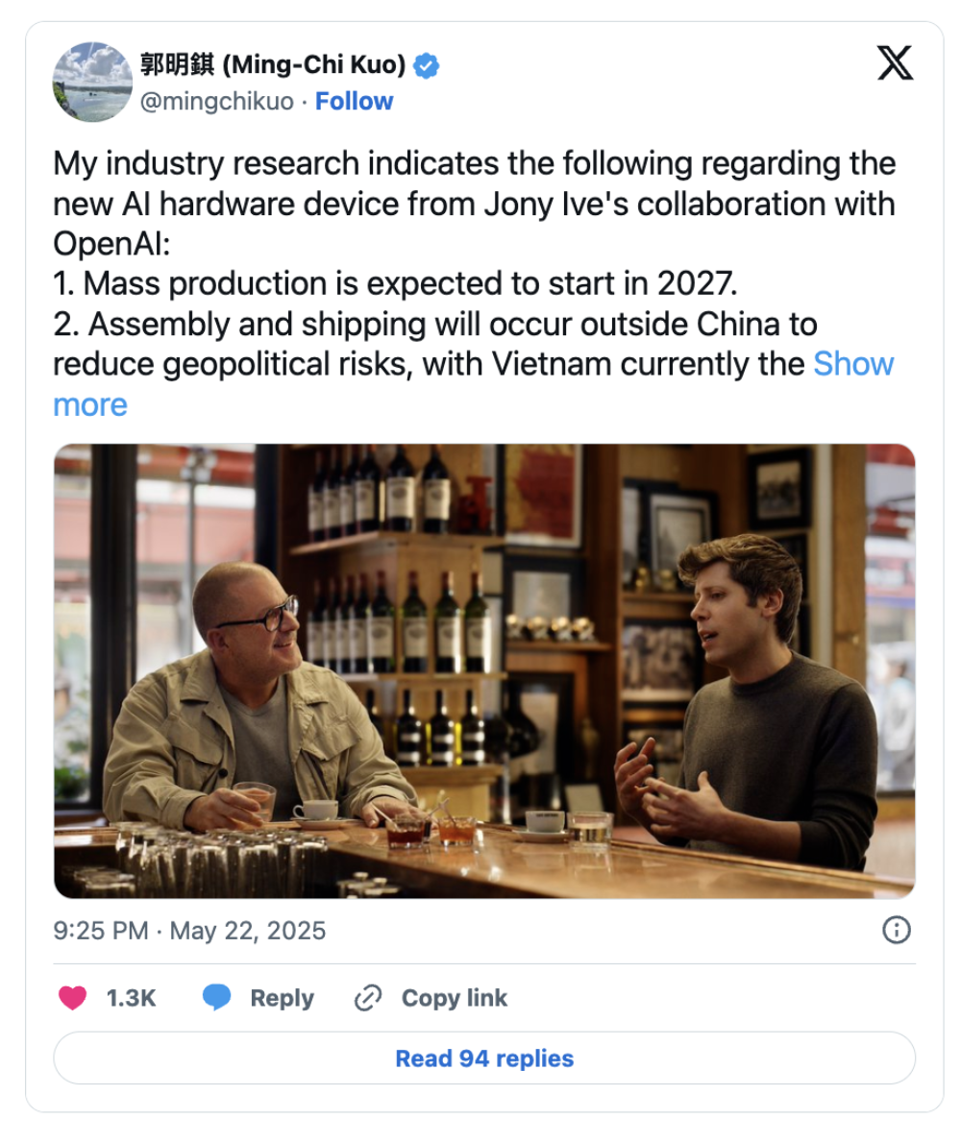Open the embedded photo of two men at a bar
The image size is (961, 1143).
484,670
